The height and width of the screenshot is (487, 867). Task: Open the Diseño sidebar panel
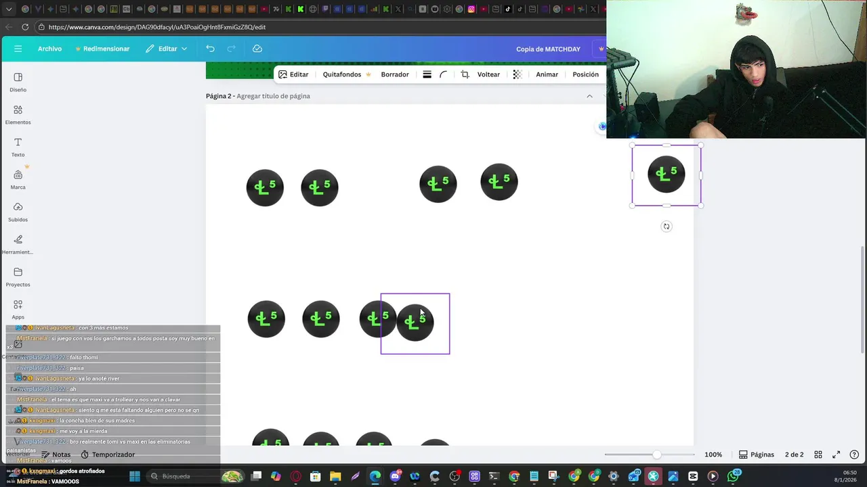pos(18,82)
